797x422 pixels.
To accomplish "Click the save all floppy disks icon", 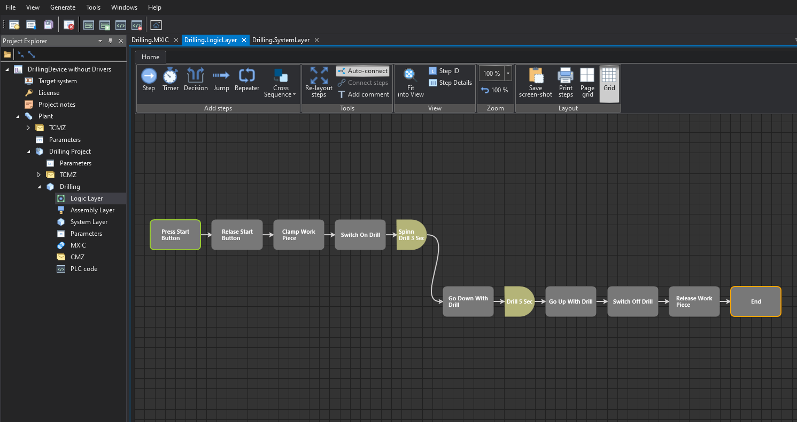I will click(48, 25).
